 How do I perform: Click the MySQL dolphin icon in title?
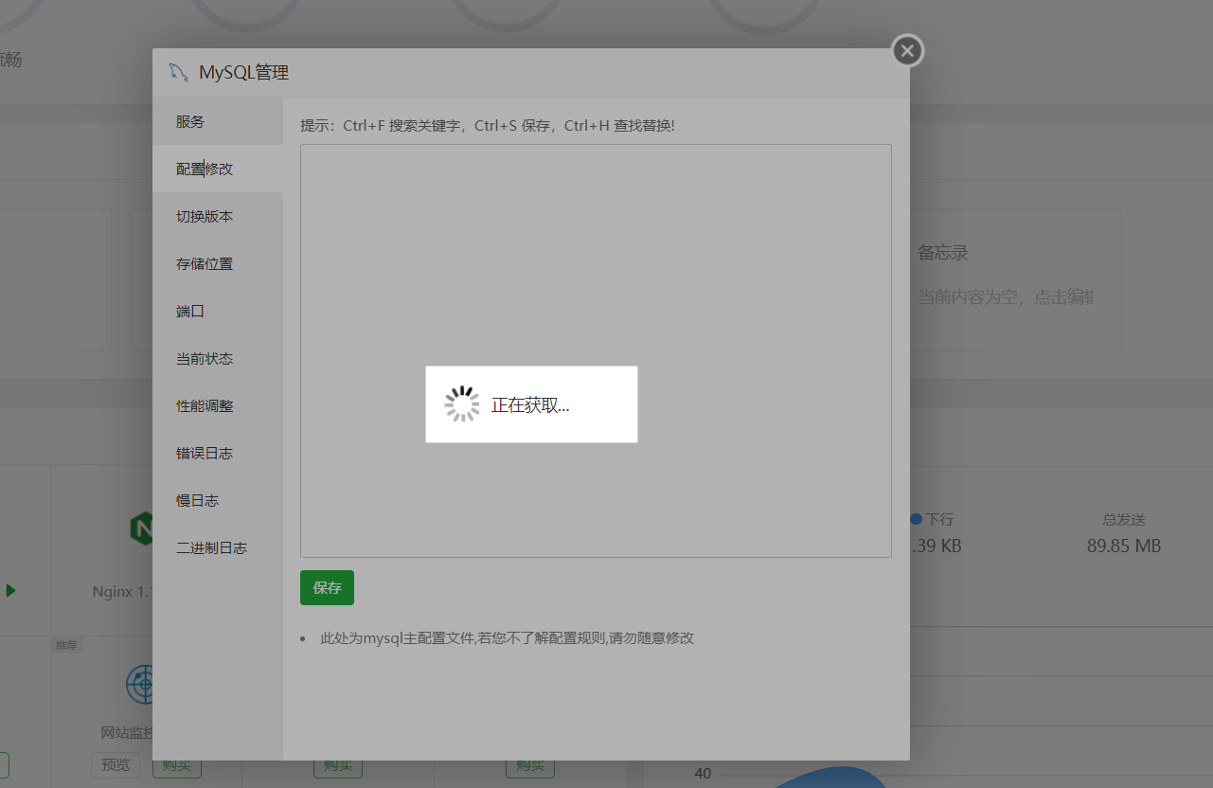point(178,72)
